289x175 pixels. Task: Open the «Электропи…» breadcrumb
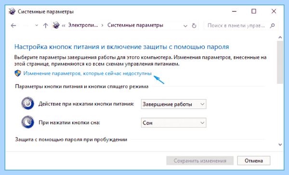(83, 25)
